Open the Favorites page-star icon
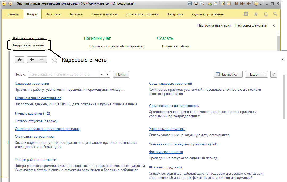This screenshot has width=287, height=182. point(216,3)
